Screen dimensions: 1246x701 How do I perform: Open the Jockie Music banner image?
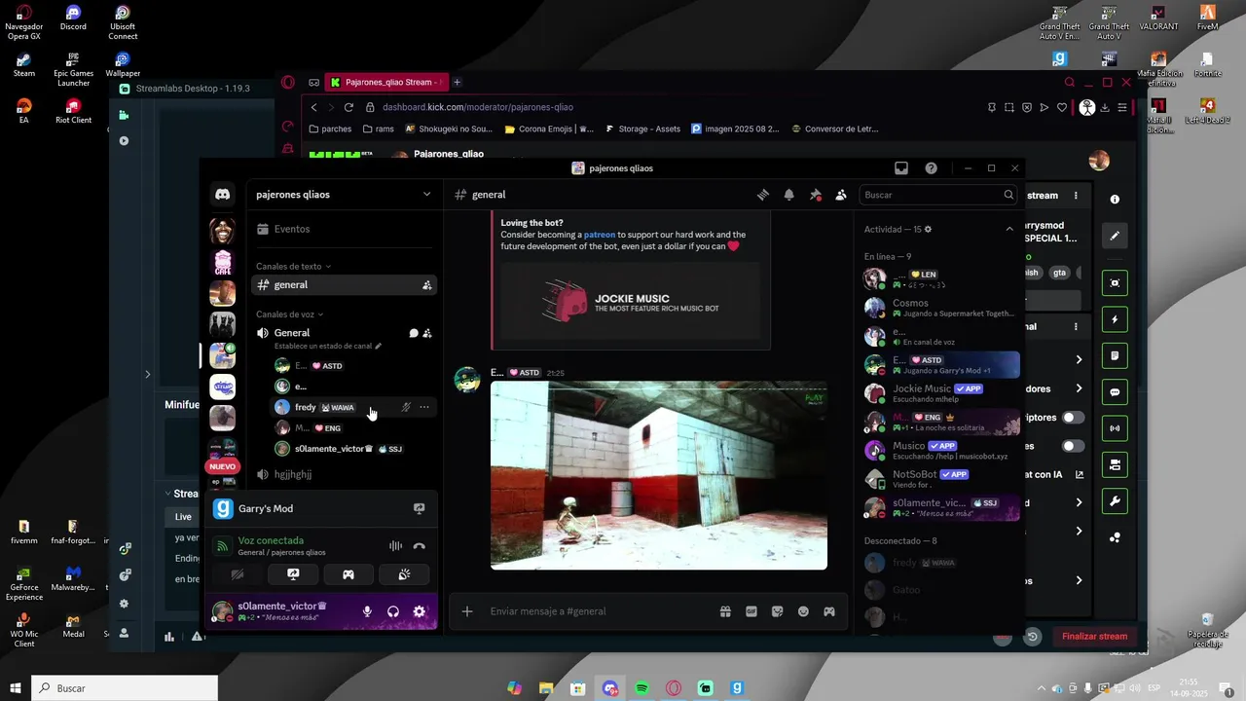click(x=630, y=301)
